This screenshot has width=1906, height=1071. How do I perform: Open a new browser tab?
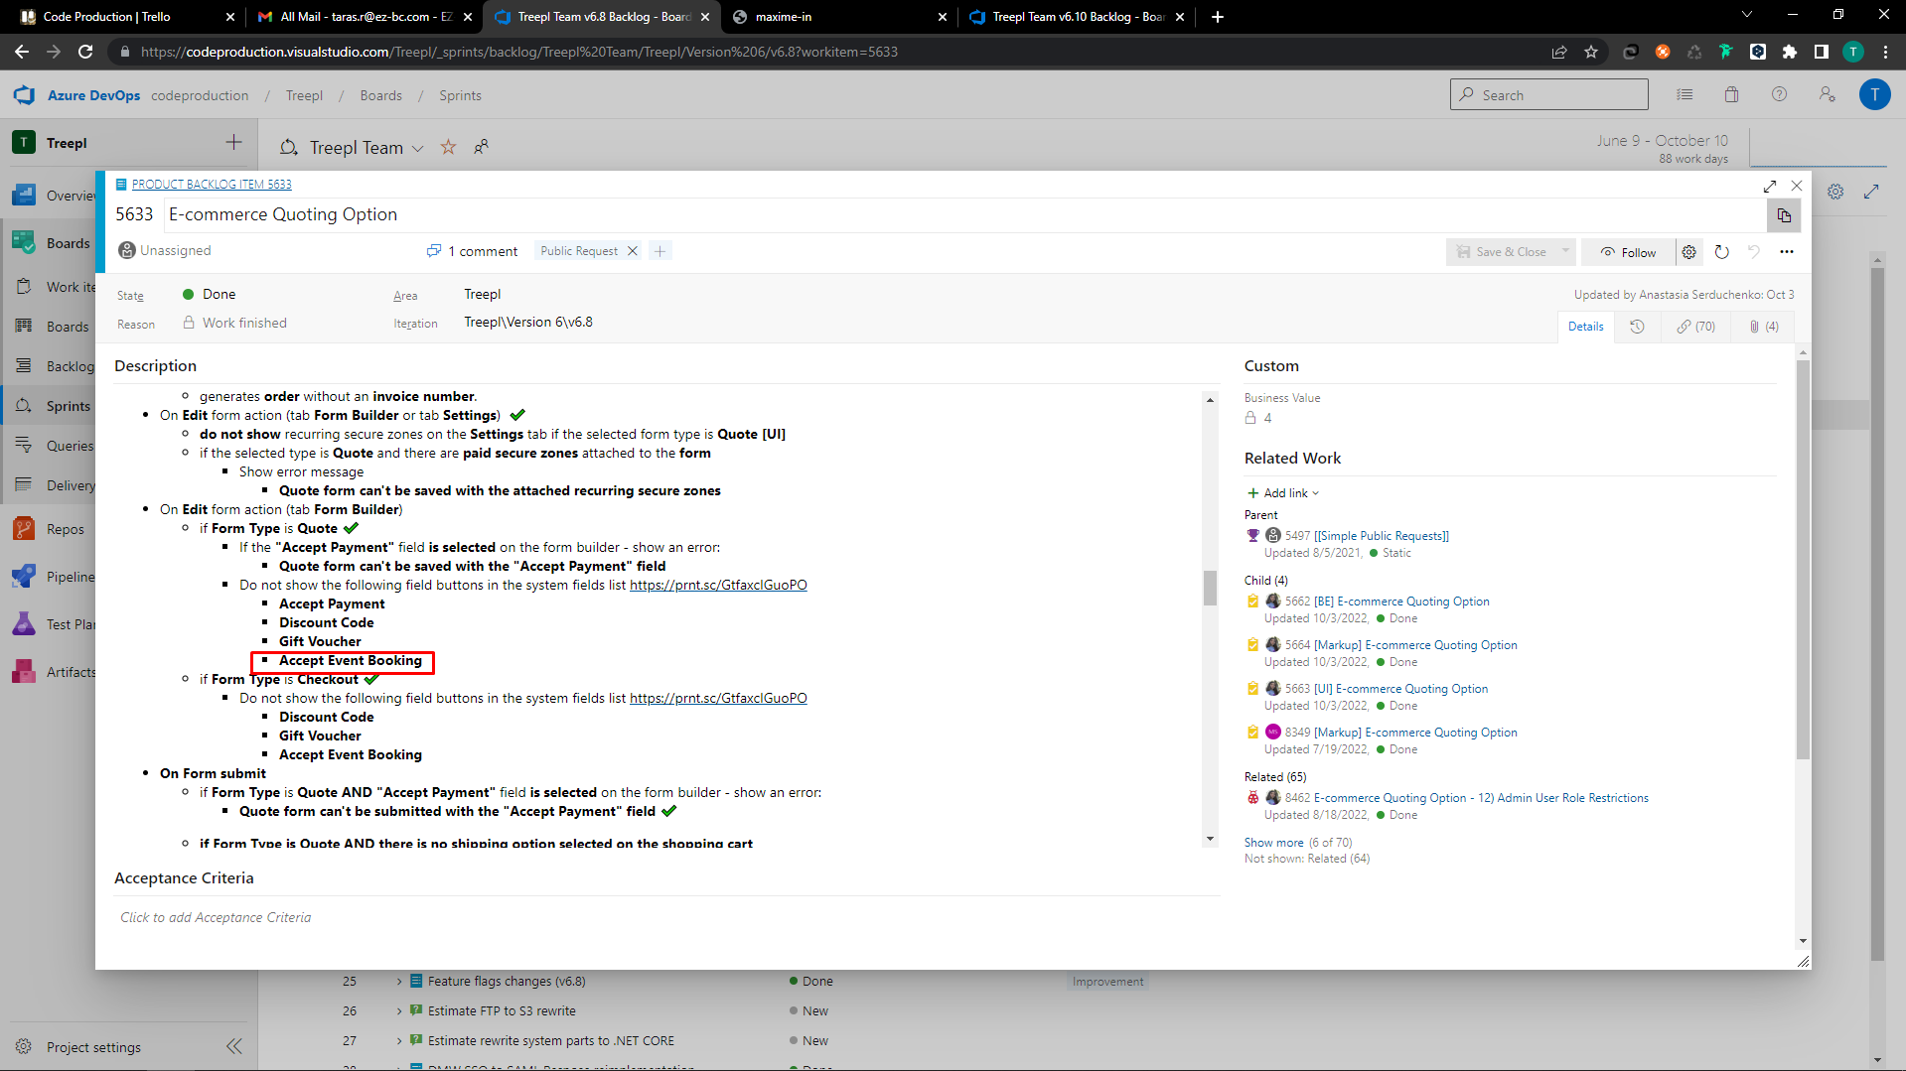click(1217, 17)
